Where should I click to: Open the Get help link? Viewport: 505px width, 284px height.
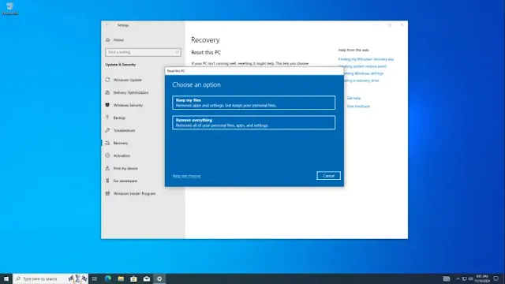(353, 98)
